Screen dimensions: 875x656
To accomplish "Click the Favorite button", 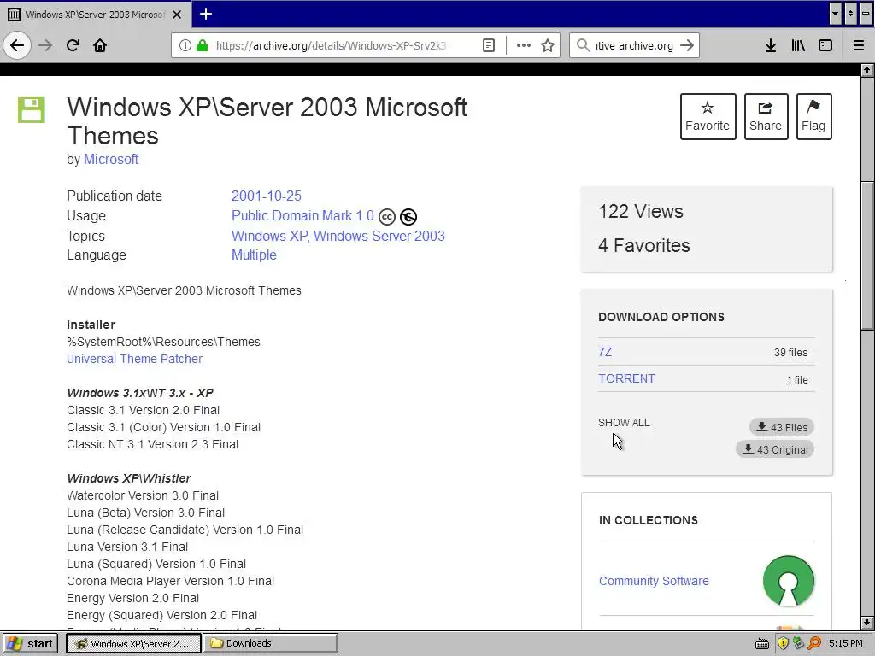I will [708, 116].
